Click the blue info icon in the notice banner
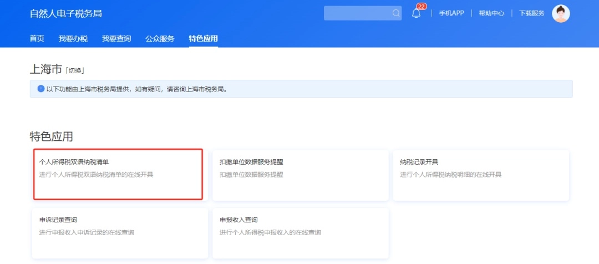Image resolution: width=599 pixels, height=264 pixels. pyautogui.click(x=40, y=89)
